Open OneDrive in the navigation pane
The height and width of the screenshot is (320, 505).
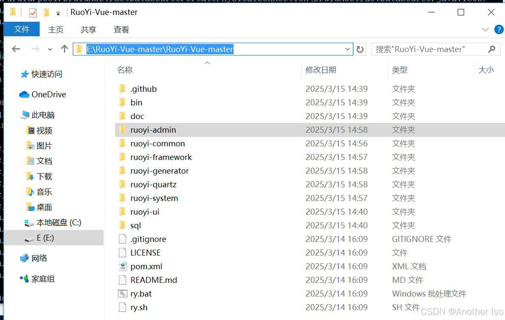(43, 95)
